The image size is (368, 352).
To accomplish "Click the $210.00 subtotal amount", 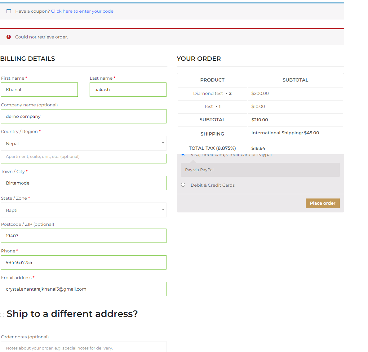I will (259, 120).
